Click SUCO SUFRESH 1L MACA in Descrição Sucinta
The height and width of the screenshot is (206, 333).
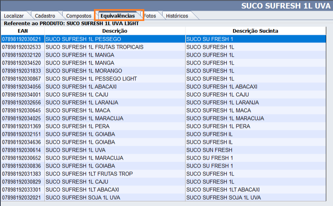point(218,111)
